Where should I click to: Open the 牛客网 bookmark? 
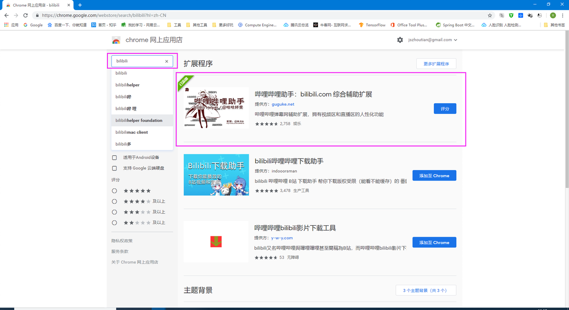(x=332, y=25)
